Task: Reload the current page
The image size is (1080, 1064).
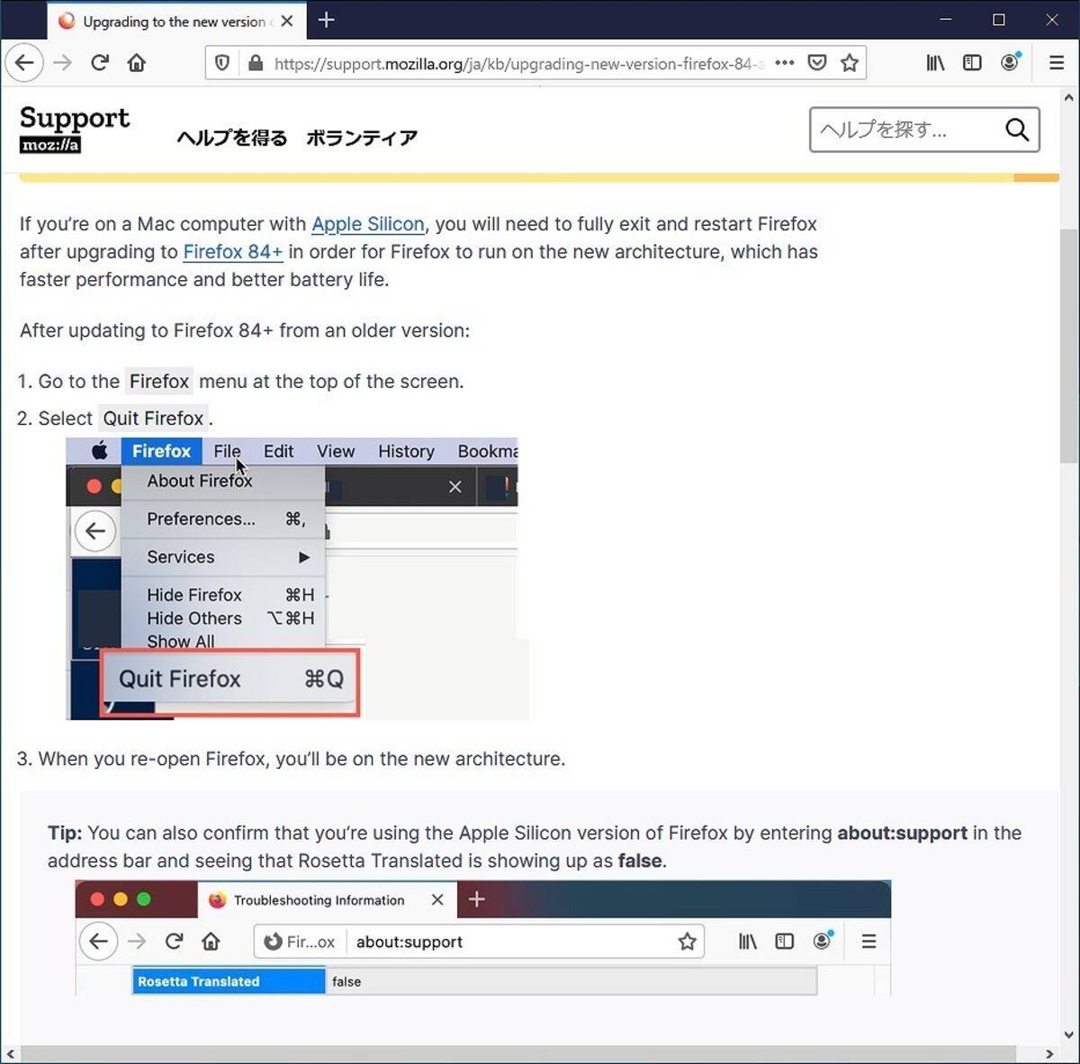Action: click(100, 63)
